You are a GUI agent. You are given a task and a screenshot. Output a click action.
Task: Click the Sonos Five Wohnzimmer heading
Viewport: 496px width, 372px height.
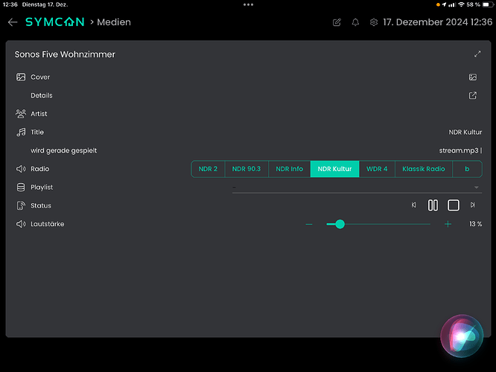(65, 54)
